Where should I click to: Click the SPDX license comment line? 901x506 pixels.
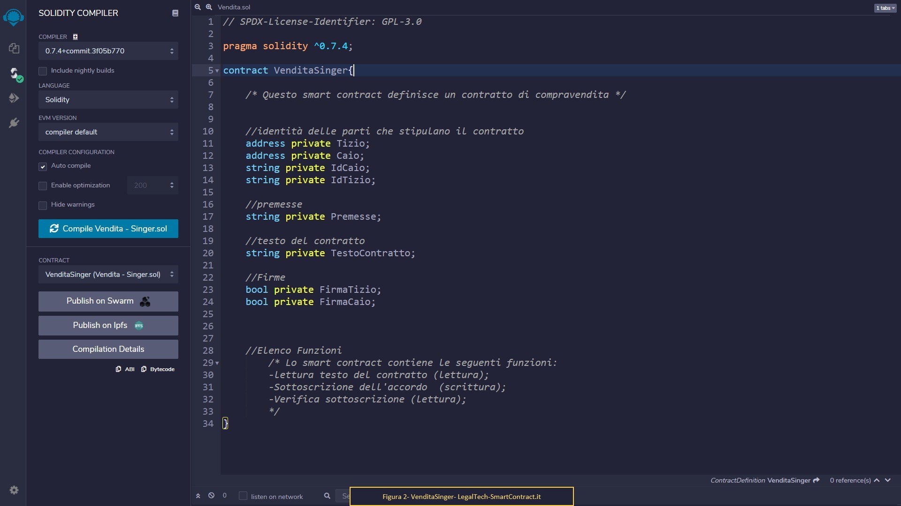point(322,22)
